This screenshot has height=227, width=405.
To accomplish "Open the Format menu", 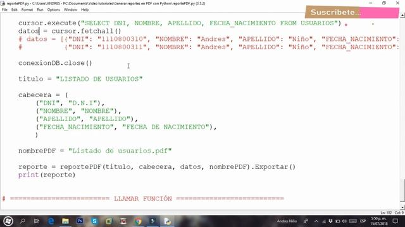I will (x=27, y=9).
